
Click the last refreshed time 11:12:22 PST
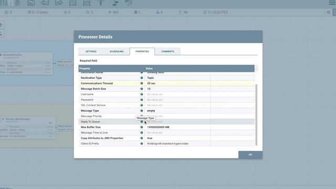(x=216, y=12)
